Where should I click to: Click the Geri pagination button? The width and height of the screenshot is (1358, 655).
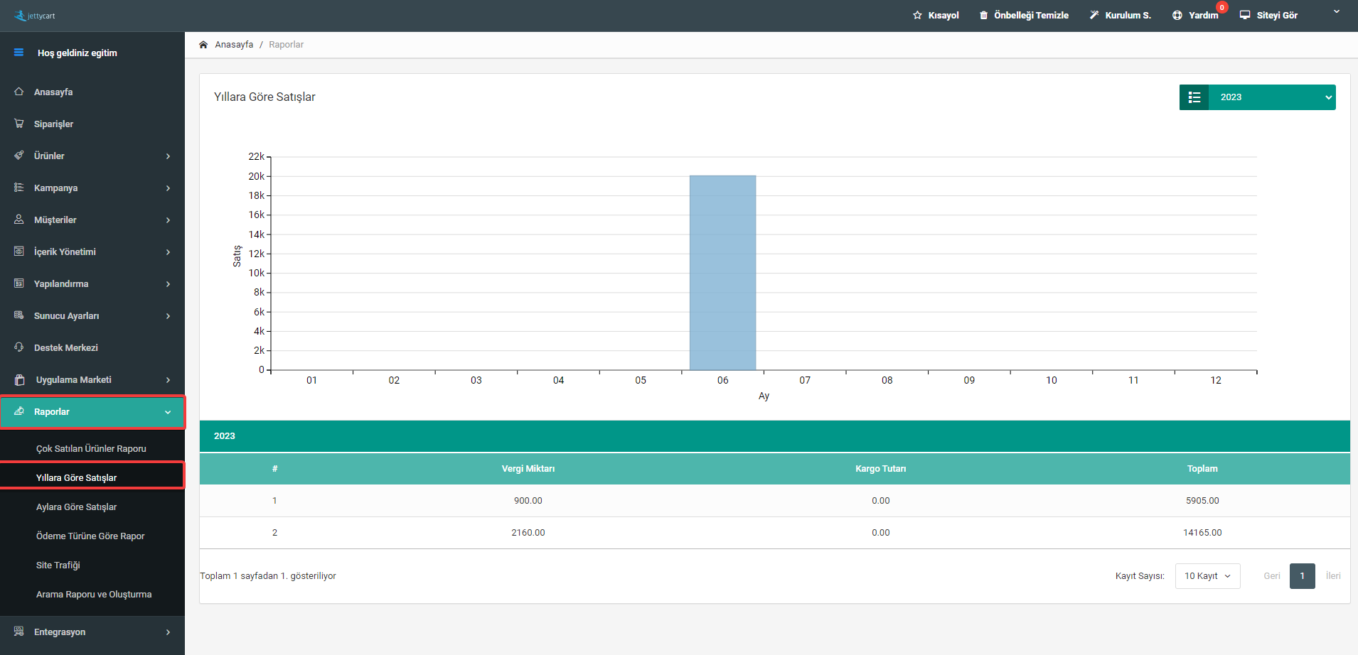1272,576
